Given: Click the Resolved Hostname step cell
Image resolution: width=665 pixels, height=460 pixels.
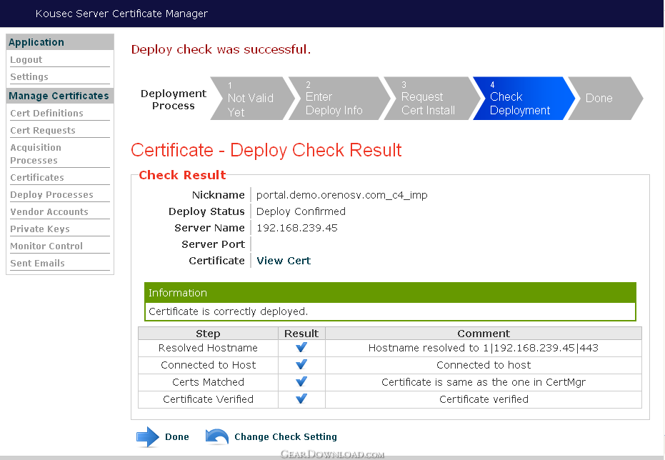Looking at the screenshot, I should (209, 348).
